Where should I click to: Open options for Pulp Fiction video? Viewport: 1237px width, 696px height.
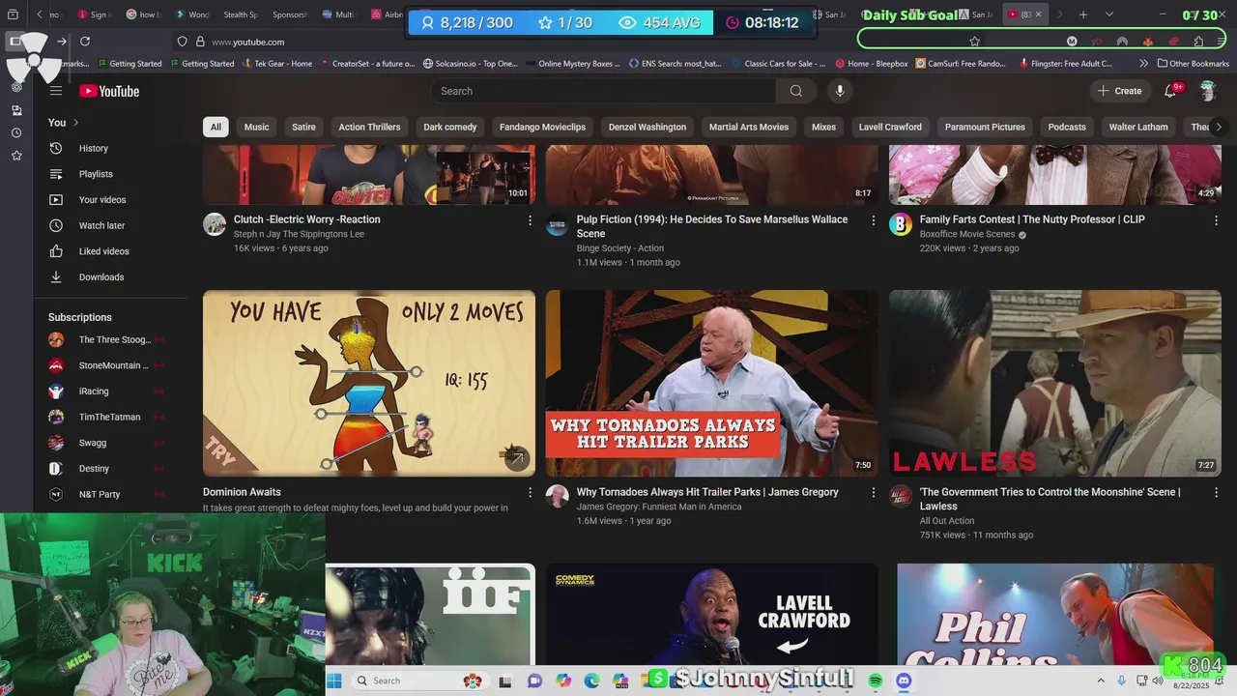point(874,220)
